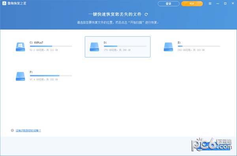Click the 'D:' drive label
The height and width of the screenshot is (156, 237).
(x=105, y=43)
